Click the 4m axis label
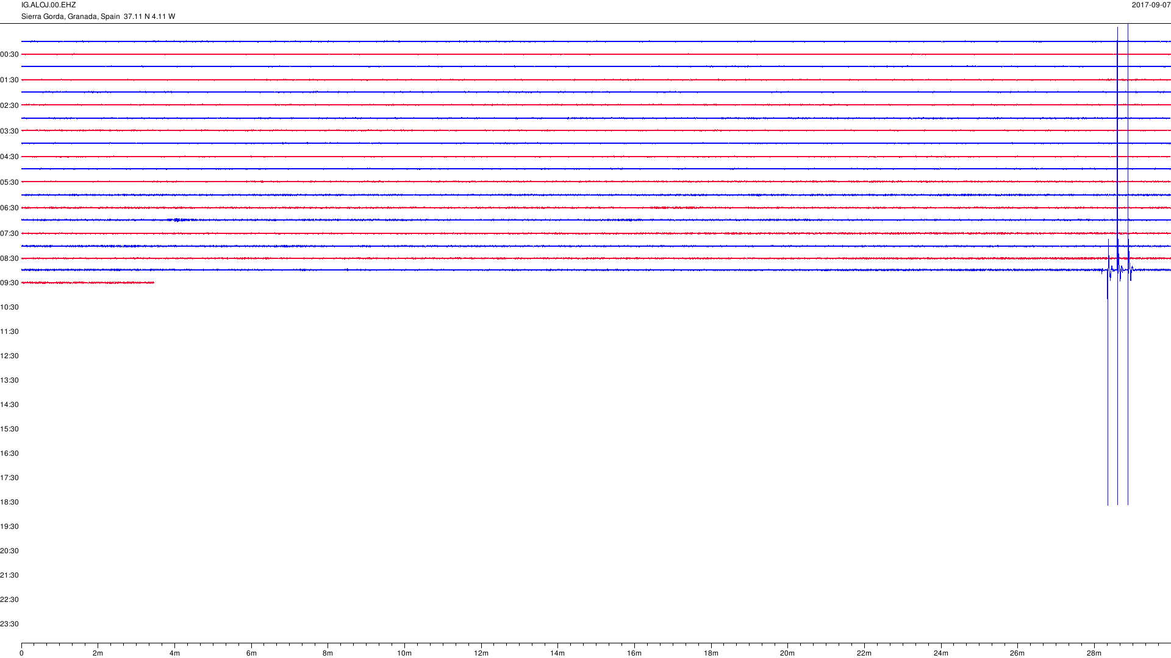The width and height of the screenshot is (1171, 658). (174, 653)
